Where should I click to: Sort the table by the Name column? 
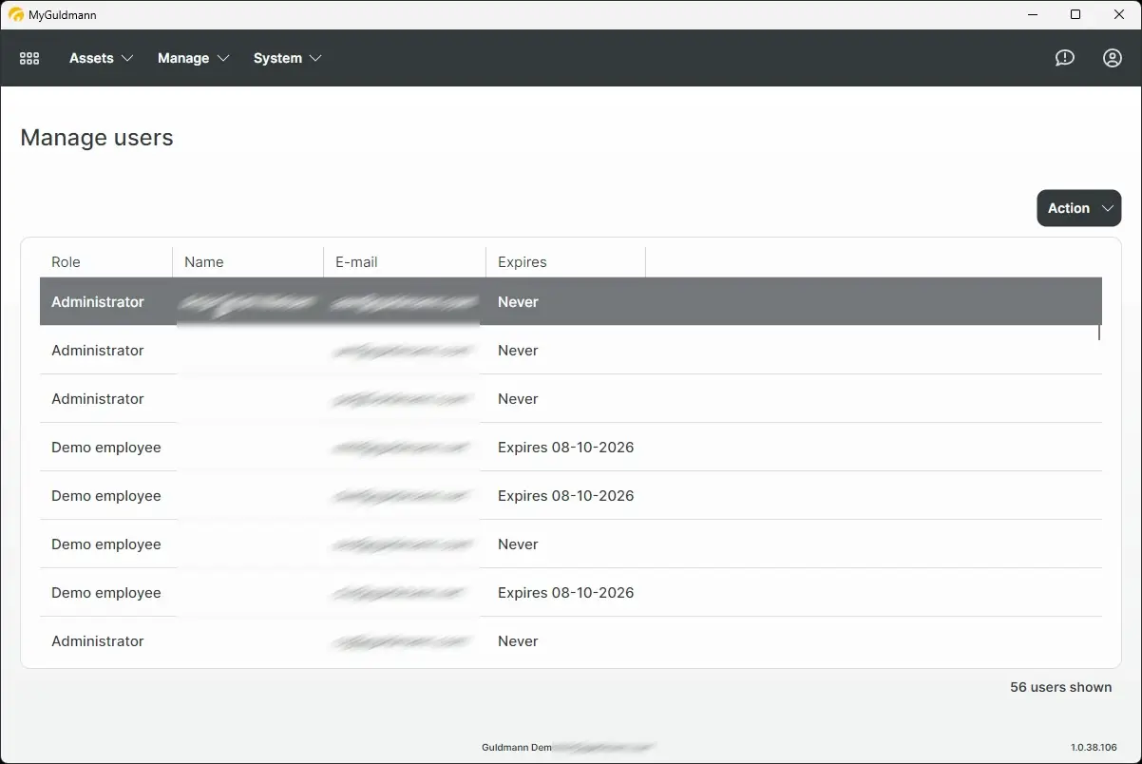coord(203,261)
